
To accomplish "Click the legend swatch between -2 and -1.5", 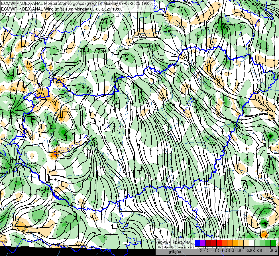I will point(235,243).
